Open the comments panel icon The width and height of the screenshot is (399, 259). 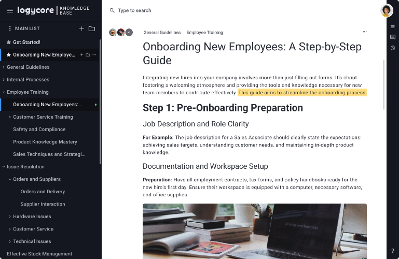click(393, 37)
